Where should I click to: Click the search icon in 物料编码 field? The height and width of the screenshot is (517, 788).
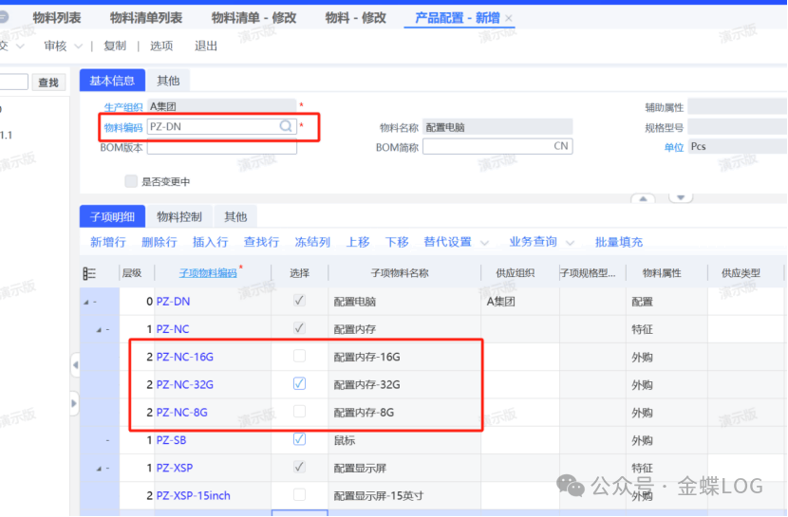click(285, 126)
